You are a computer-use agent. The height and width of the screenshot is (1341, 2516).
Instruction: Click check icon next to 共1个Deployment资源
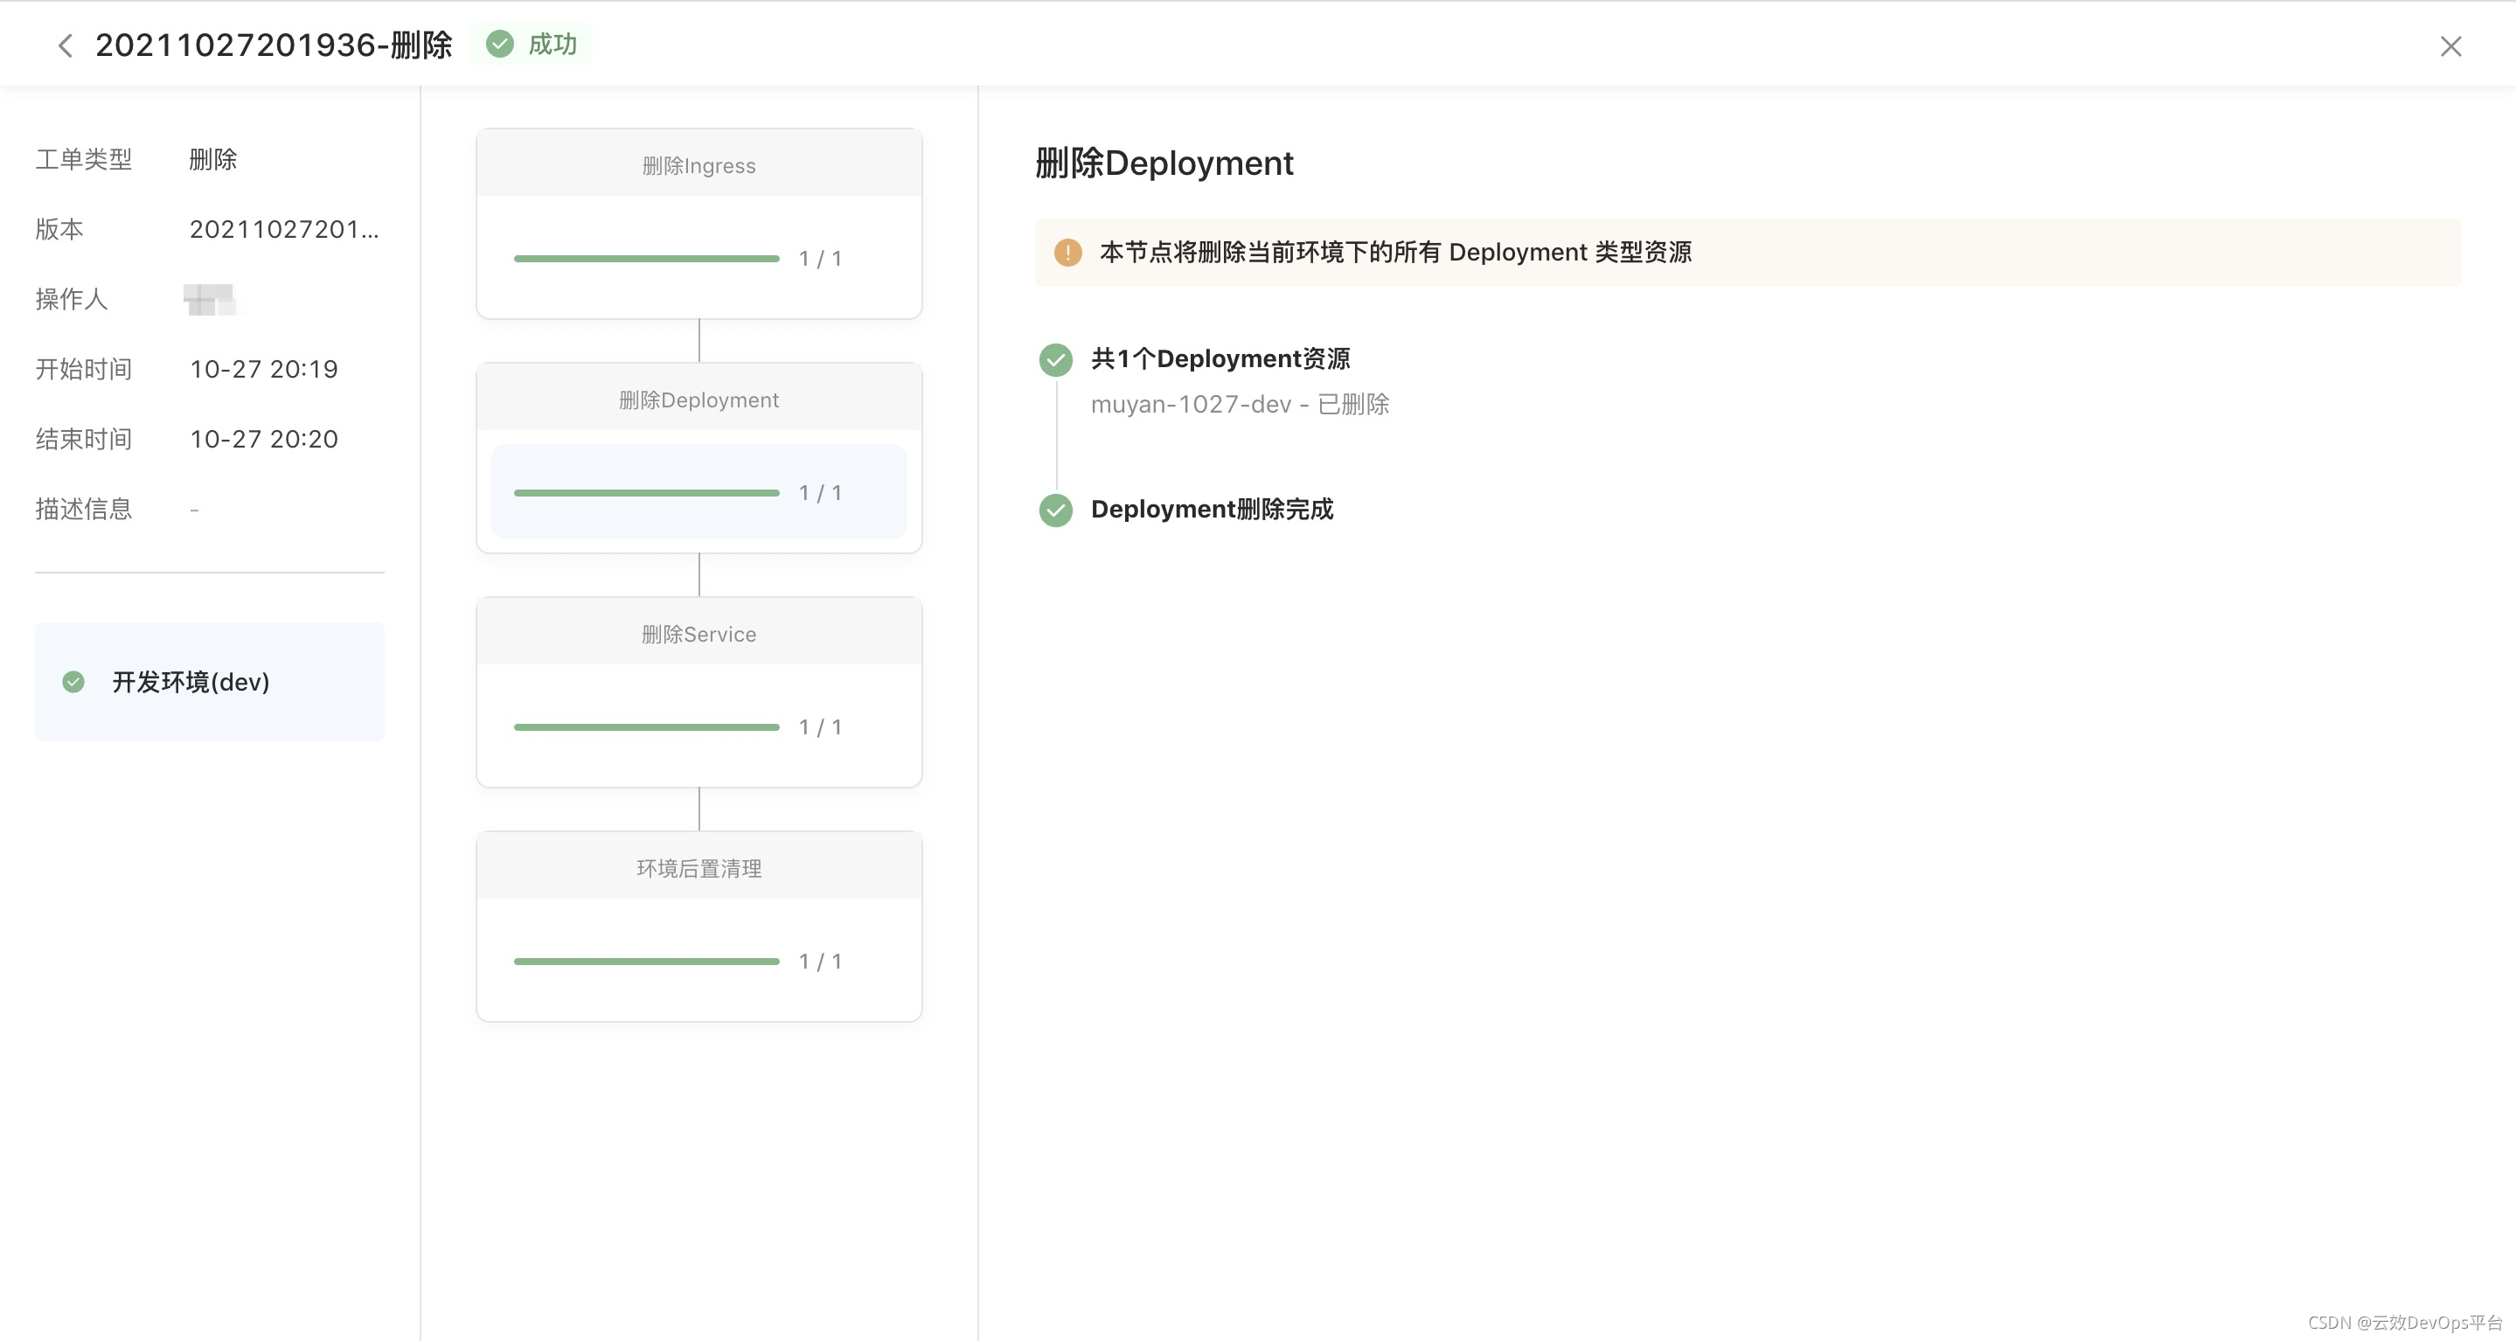click(x=1056, y=359)
